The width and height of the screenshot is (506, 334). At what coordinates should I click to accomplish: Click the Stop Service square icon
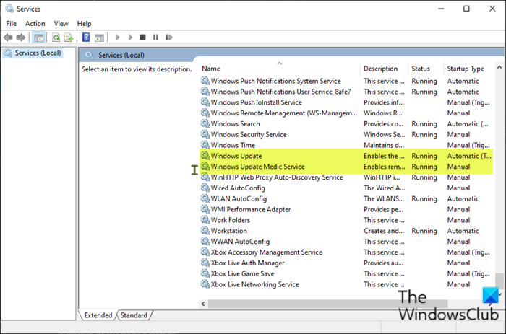tap(142, 38)
